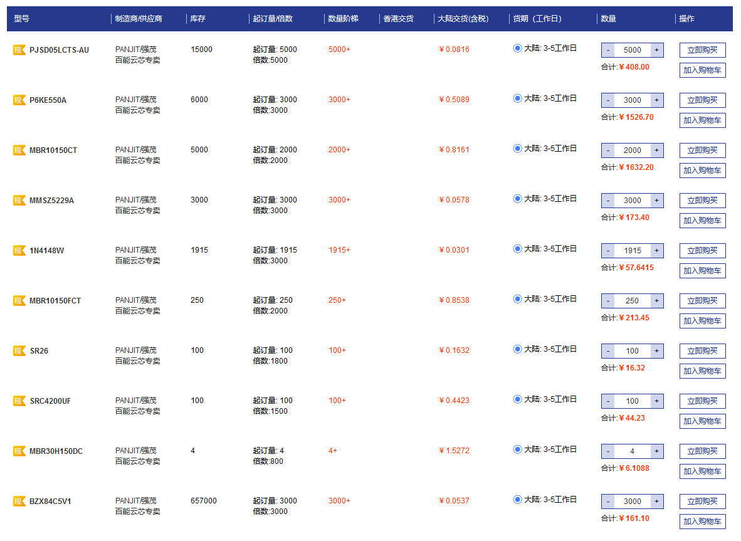741x541 pixels.
Task: Increase quantity with plus for BZX84C5V1
Action: [x=656, y=502]
